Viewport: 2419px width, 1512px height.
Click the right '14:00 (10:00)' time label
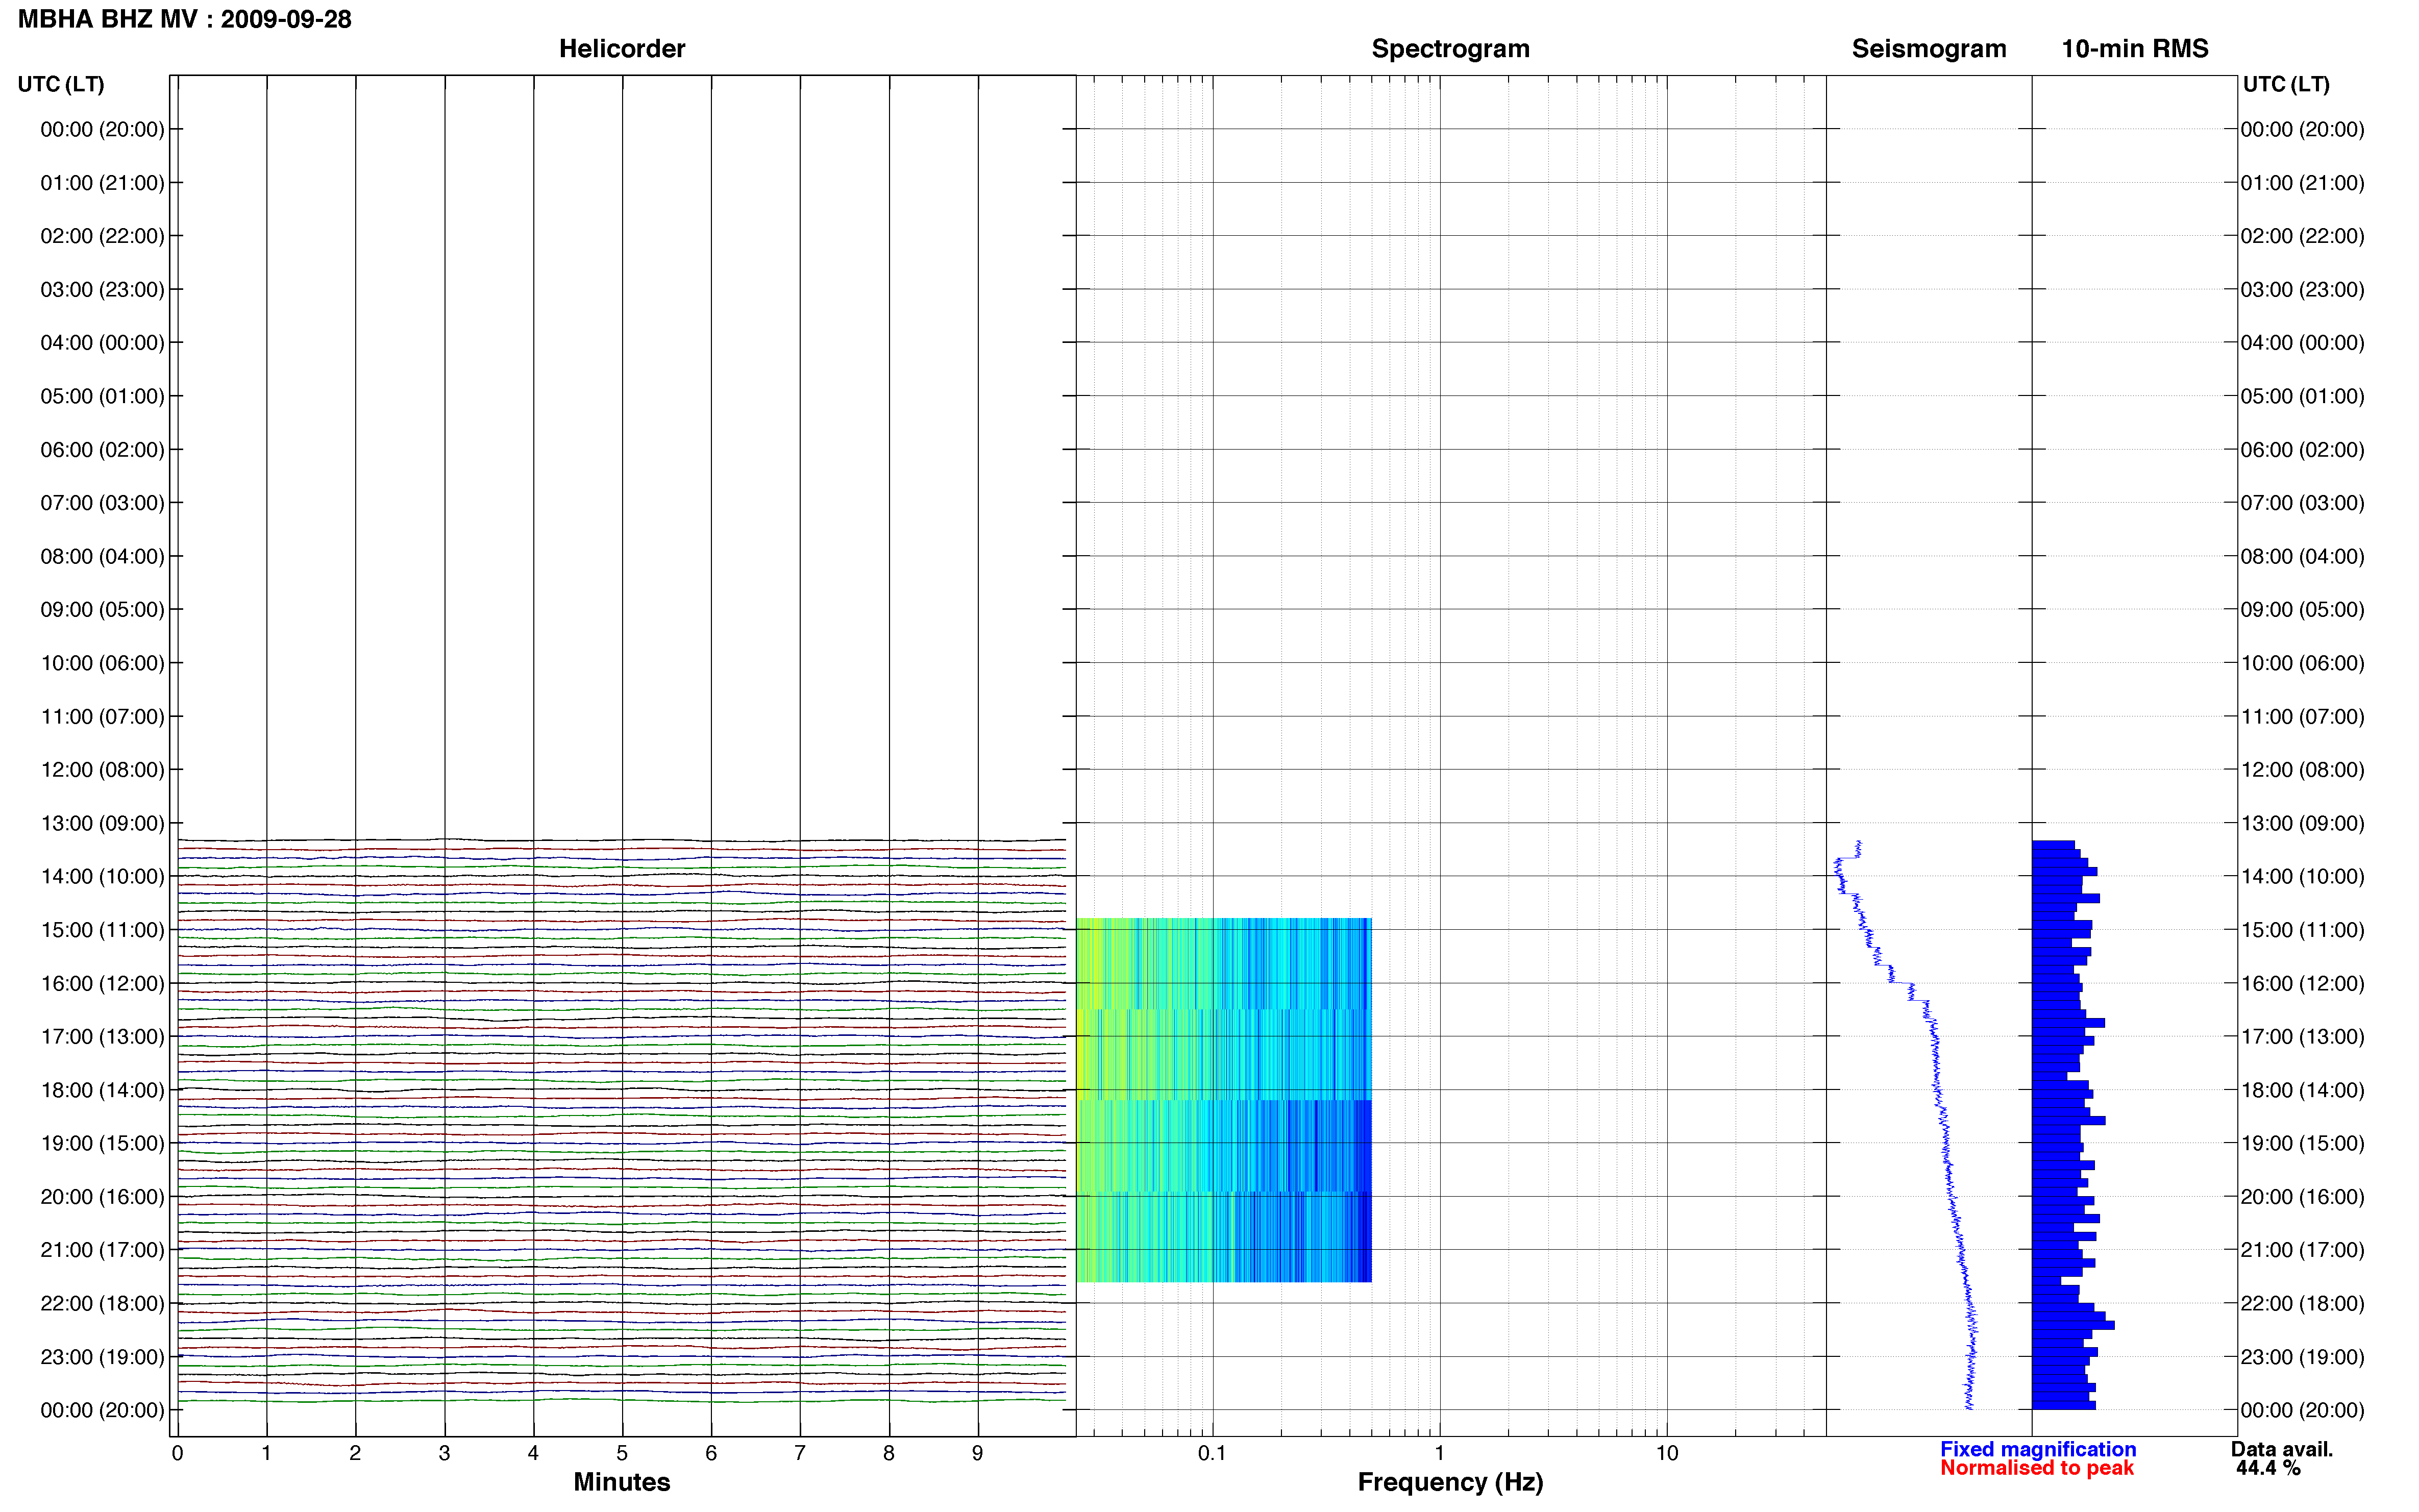[2302, 876]
